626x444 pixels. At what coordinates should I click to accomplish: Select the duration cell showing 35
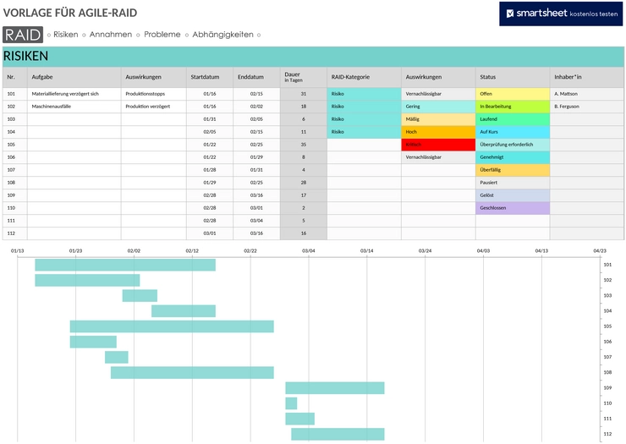click(304, 145)
